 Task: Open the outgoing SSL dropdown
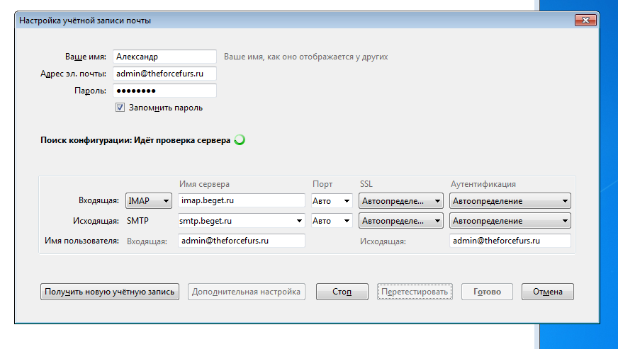(401, 221)
